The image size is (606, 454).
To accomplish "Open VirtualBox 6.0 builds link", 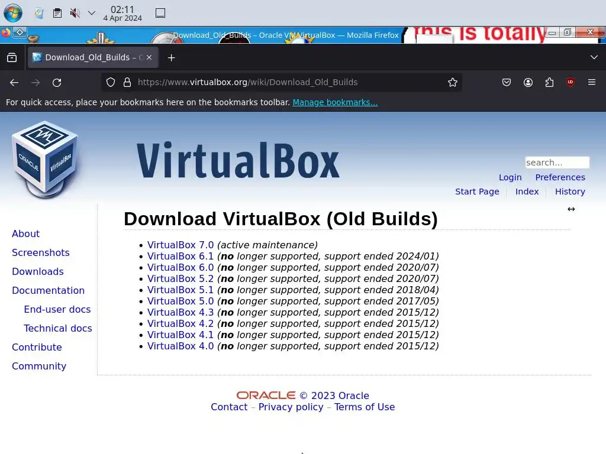I will pyautogui.click(x=180, y=268).
